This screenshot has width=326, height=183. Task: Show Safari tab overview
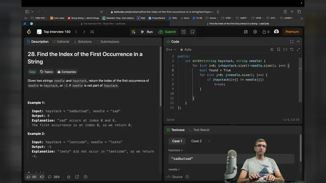point(299,12)
